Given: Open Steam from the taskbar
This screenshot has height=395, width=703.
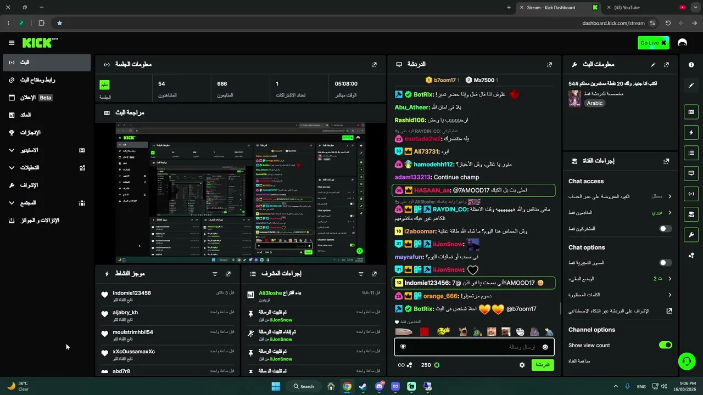Looking at the screenshot, I should coord(363,386).
